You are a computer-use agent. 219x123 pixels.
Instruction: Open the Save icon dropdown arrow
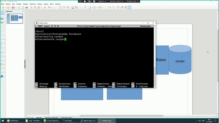coord(15,8)
